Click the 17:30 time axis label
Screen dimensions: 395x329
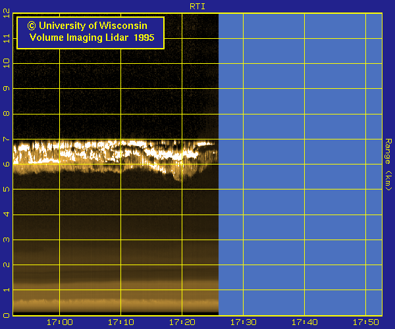click(x=244, y=322)
